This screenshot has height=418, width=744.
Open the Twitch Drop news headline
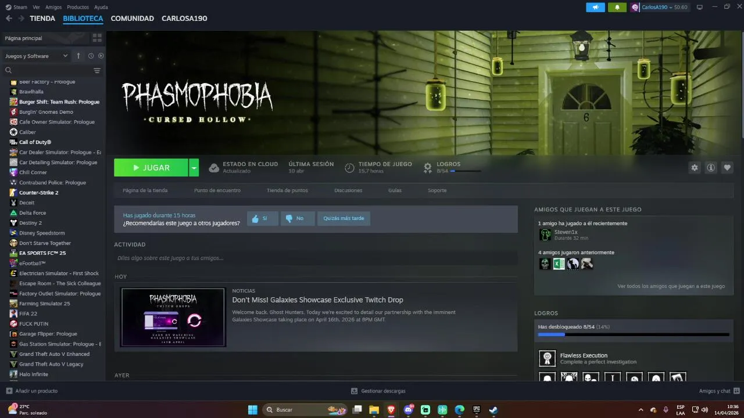click(317, 300)
